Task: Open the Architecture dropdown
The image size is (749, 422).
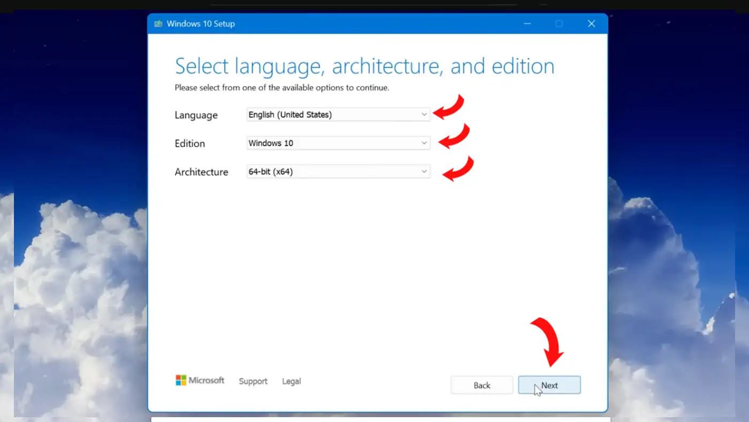Action: pos(338,172)
